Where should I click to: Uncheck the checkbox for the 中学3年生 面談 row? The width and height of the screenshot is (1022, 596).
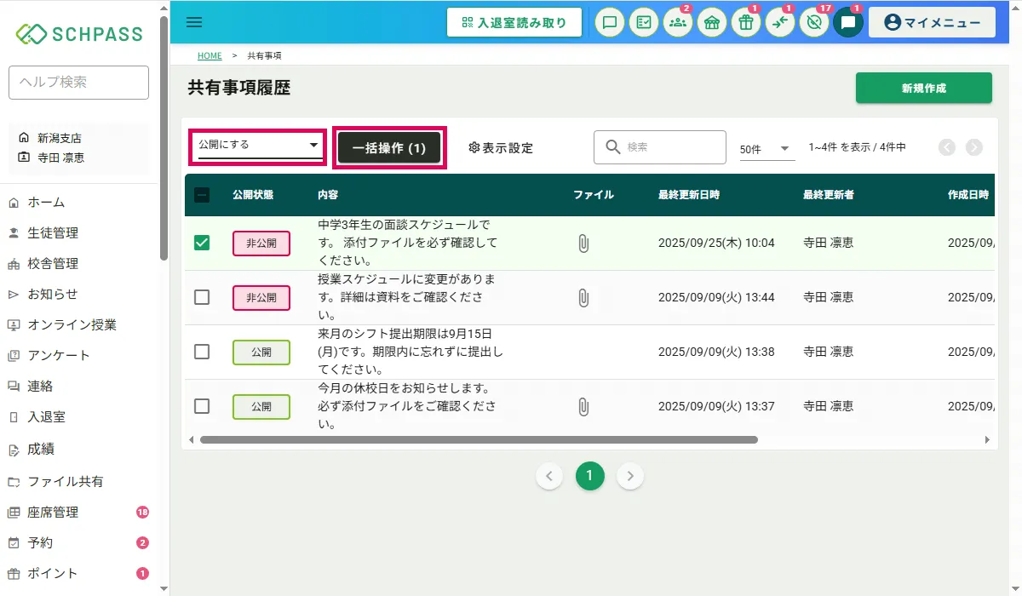tap(202, 244)
